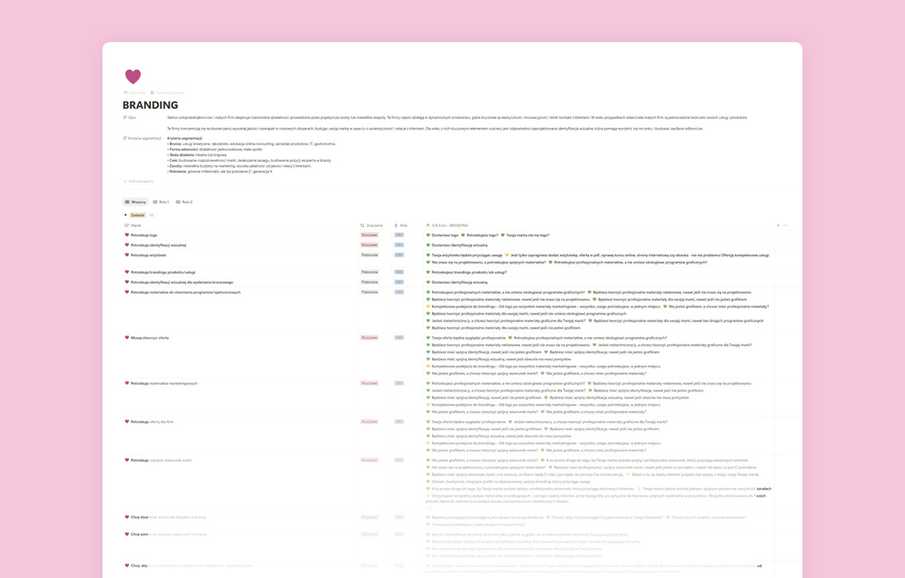The image size is (905, 578).
Task: Open linked page Potrzebujesz brandingu produktu lub usługi?
Action: pyautogui.click(x=469, y=272)
